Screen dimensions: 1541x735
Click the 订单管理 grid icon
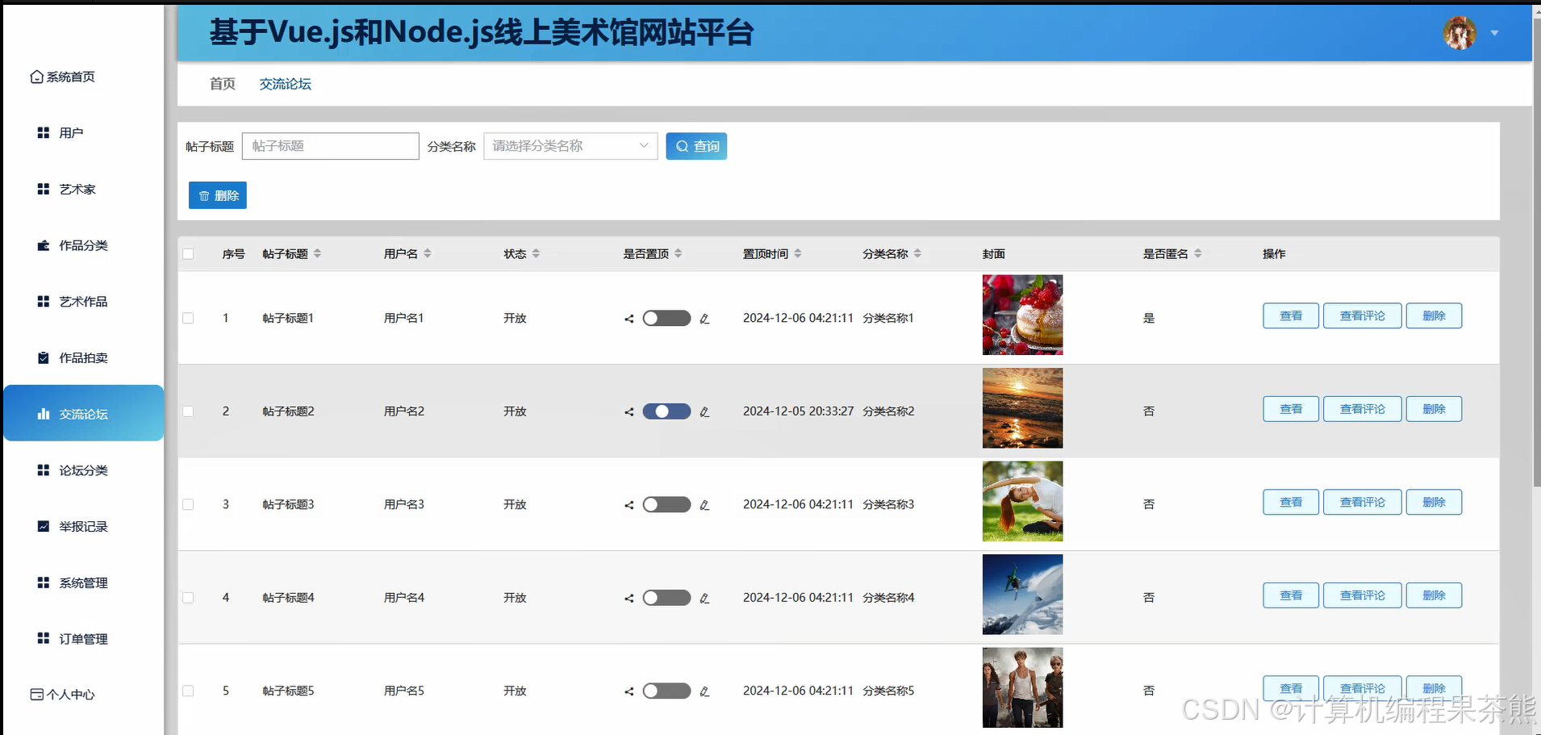(44, 638)
